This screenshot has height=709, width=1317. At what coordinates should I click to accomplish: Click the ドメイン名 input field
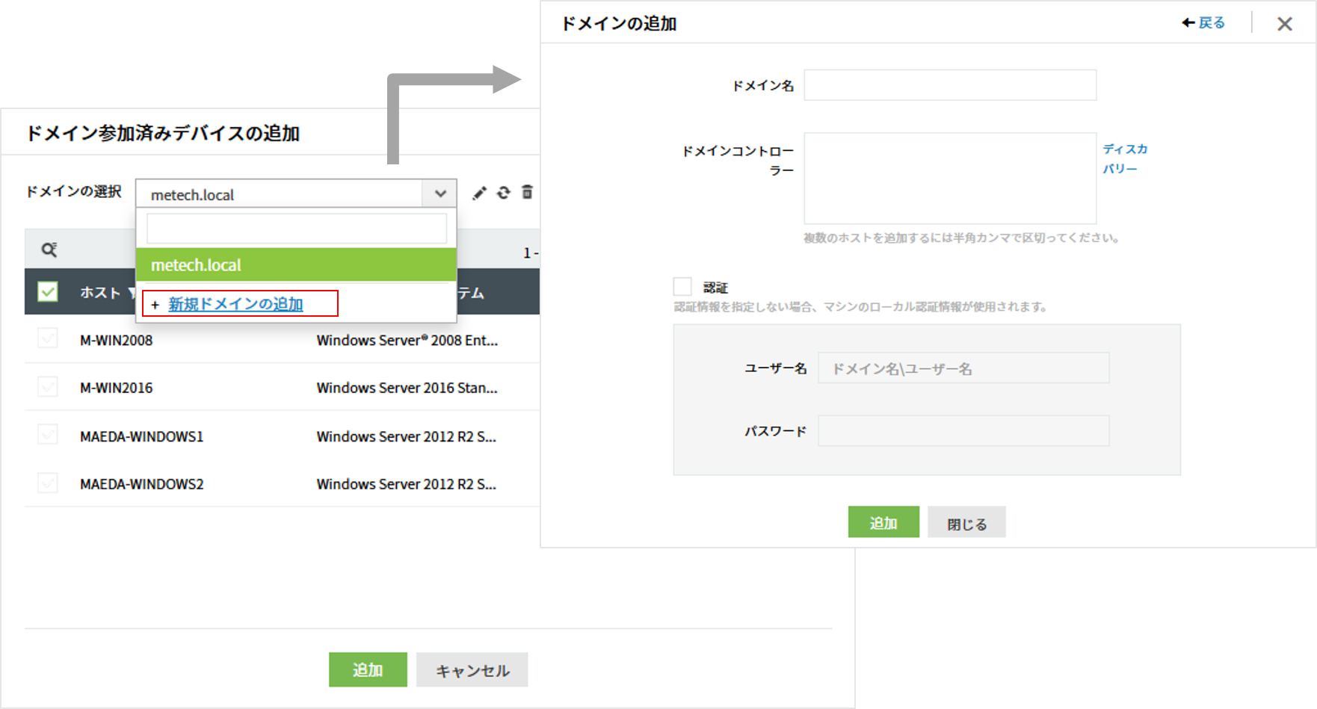point(950,85)
